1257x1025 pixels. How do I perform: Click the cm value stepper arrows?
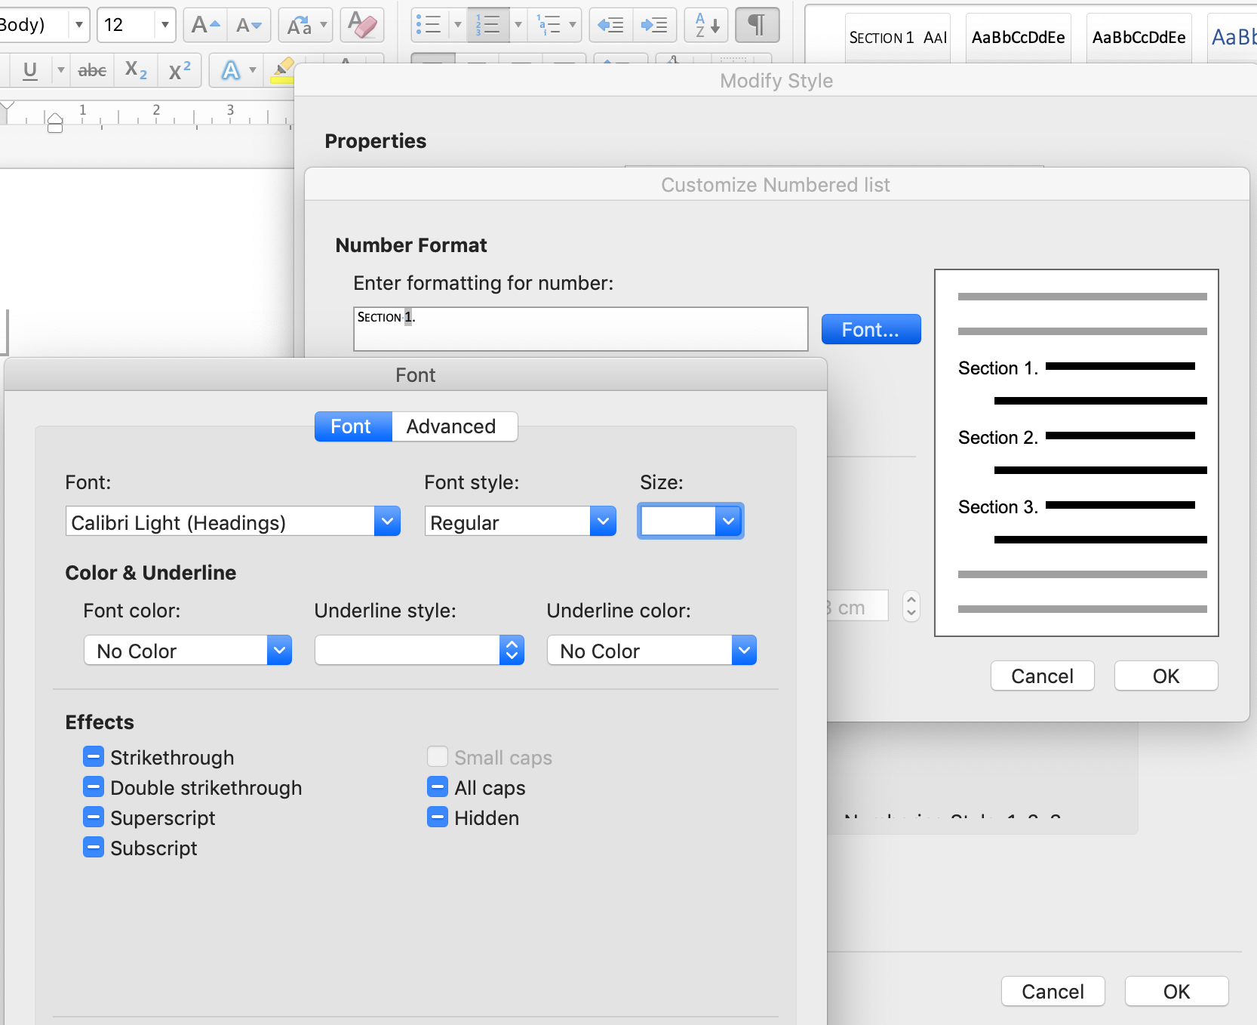(x=911, y=605)
